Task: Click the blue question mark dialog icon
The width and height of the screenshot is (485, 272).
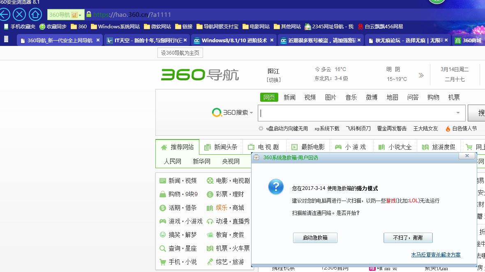Action: click(276, 187)
